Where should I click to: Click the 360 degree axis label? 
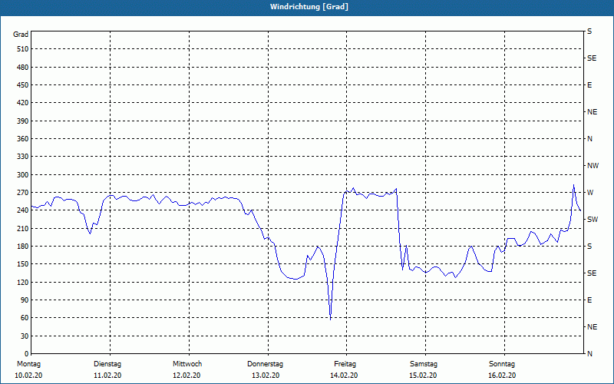click(x=23, y=139)
